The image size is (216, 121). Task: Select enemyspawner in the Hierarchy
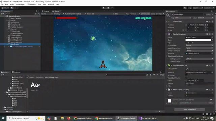[x=16, y=42]
